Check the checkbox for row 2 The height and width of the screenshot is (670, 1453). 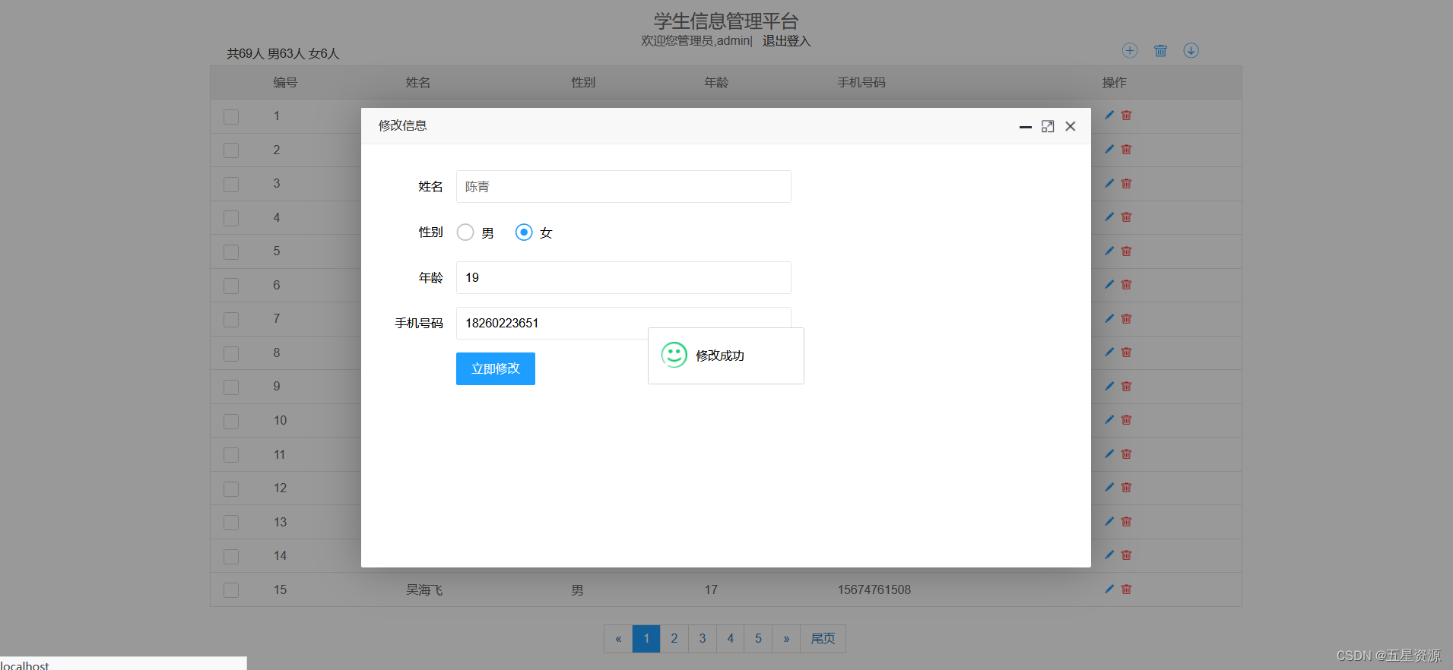click(x=231, y=150)
